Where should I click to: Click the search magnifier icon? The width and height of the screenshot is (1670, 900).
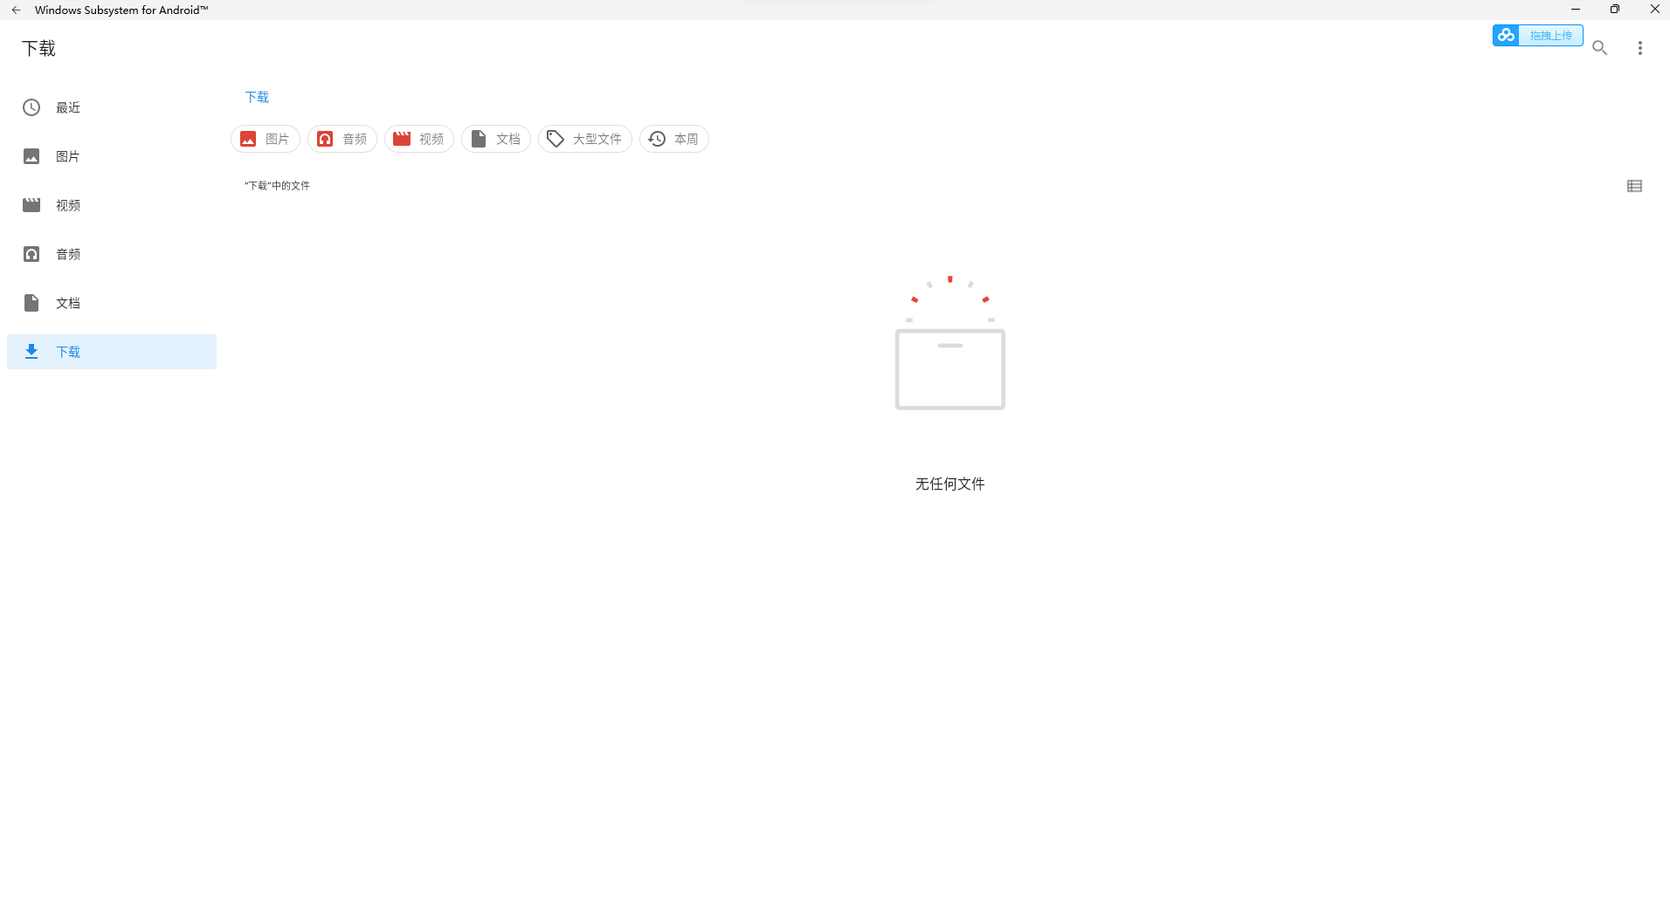1599,48
